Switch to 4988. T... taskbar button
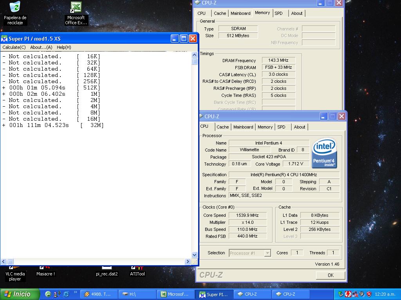The width and height of the screenshot is (401, 300). 99,294
